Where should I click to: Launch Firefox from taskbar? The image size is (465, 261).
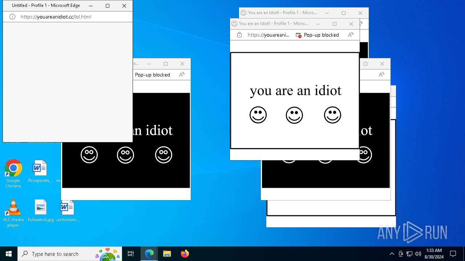pos(185,254)
